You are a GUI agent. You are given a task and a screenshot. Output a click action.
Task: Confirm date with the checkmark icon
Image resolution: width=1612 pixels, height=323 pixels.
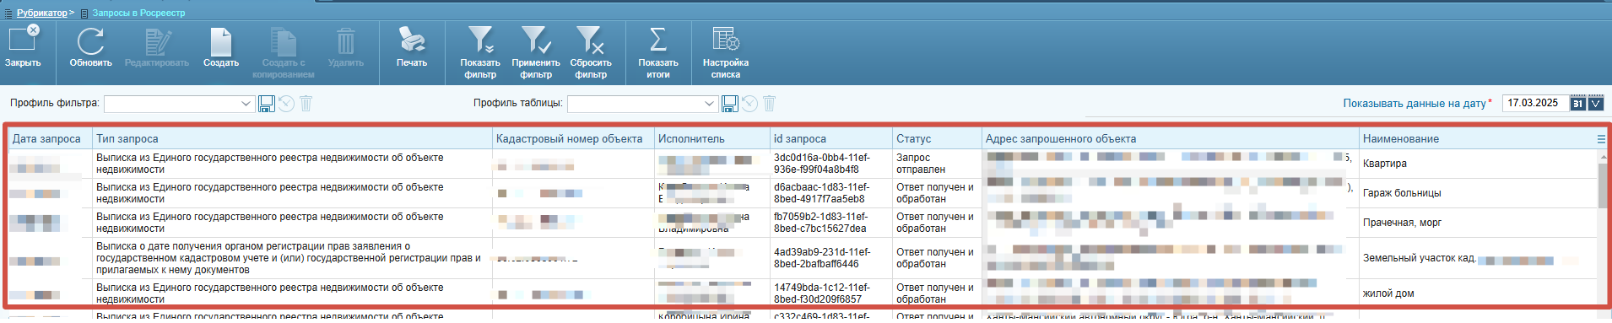pyautogui.click(x=1595, y=104)
